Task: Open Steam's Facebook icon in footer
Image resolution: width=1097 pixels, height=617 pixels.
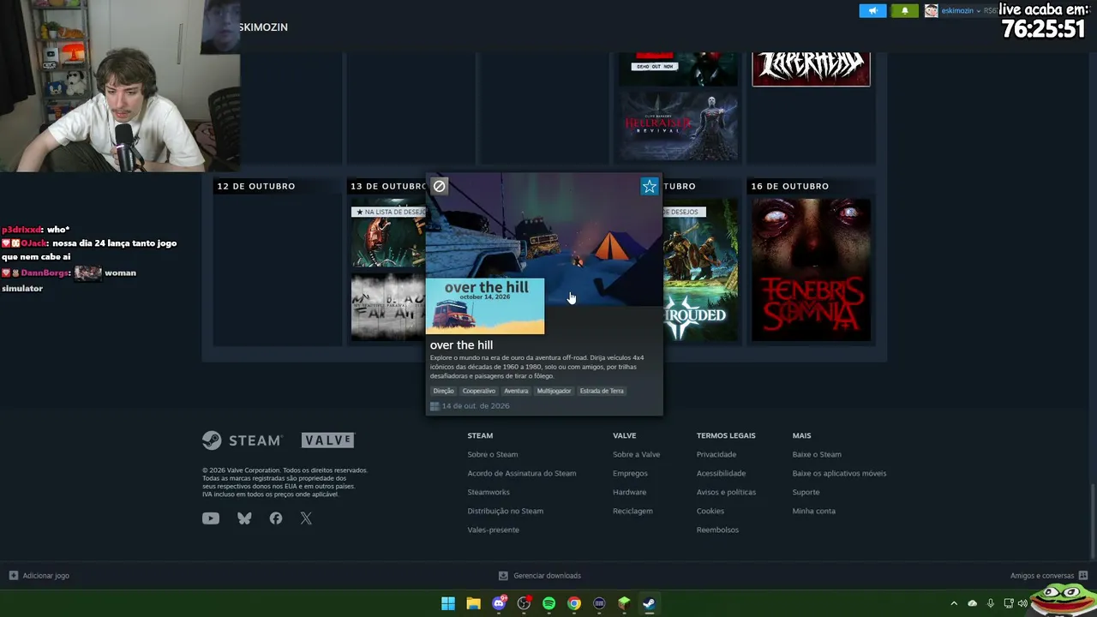Action: (x=276, y=518)
